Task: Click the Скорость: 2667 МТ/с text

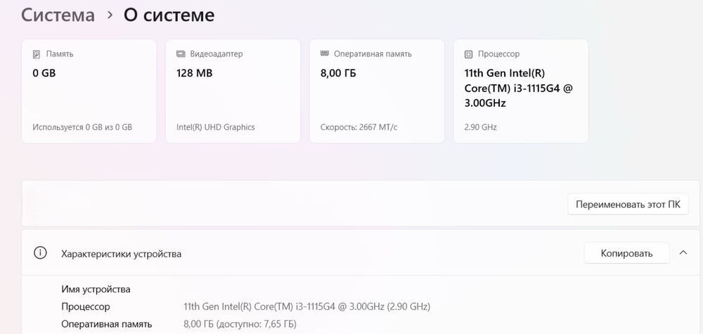Action: click(359, 127)
